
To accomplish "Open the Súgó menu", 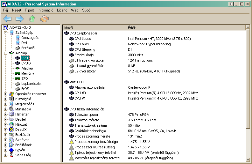I will pyautogui.click(x=86, y=10).
